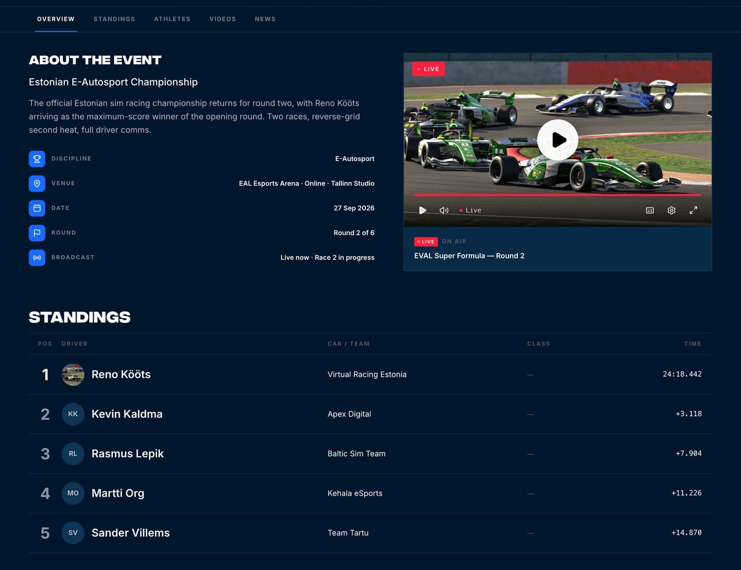Click the SV avatar badge
The width and height of the screenshot is (741, 570).
point(73,533)
